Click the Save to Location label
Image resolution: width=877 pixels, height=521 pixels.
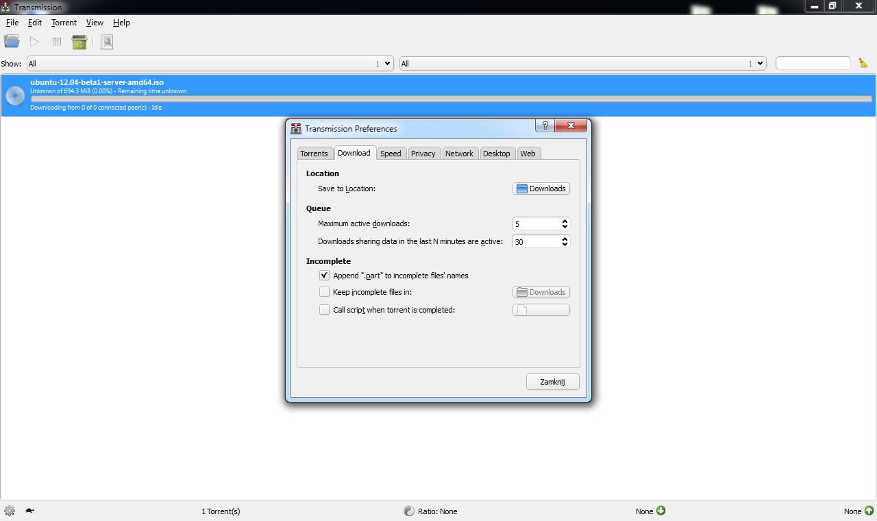coord(347,189)
